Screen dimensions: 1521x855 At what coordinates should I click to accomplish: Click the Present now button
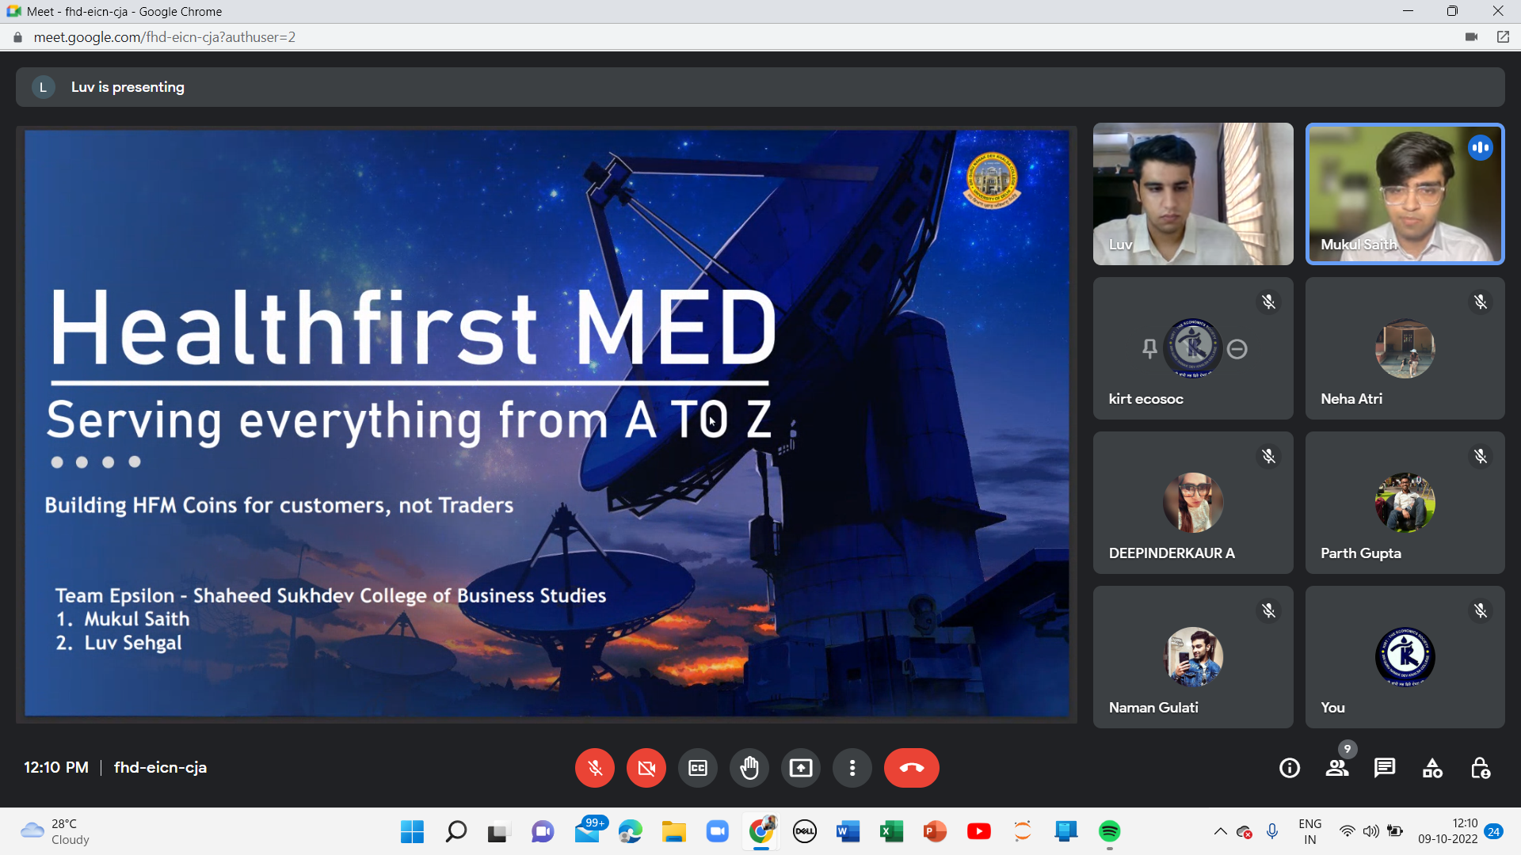801,768
